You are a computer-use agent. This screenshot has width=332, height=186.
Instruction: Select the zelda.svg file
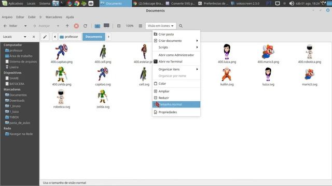103,99
